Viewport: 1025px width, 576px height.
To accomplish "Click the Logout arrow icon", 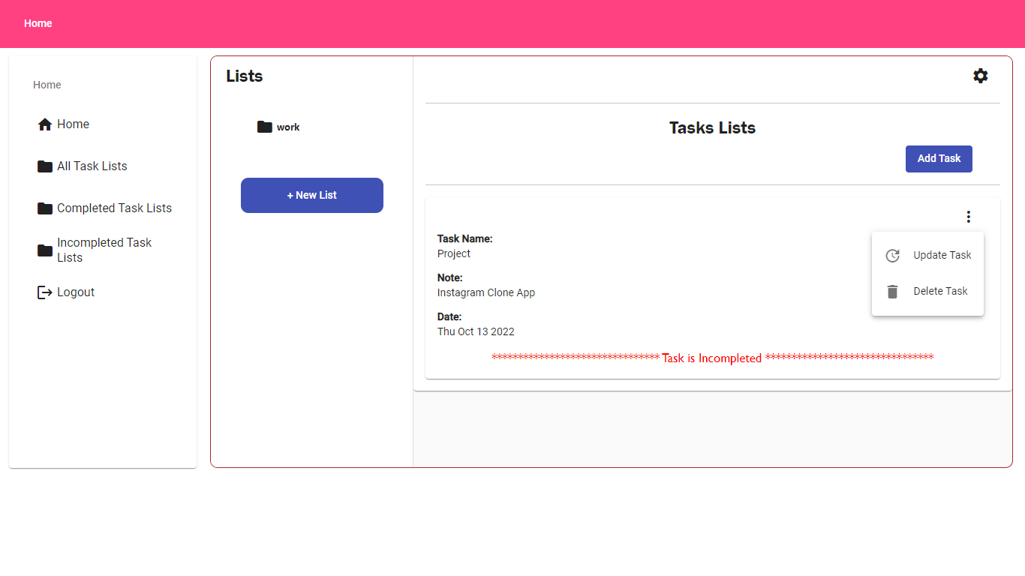I will coord(45,292).
